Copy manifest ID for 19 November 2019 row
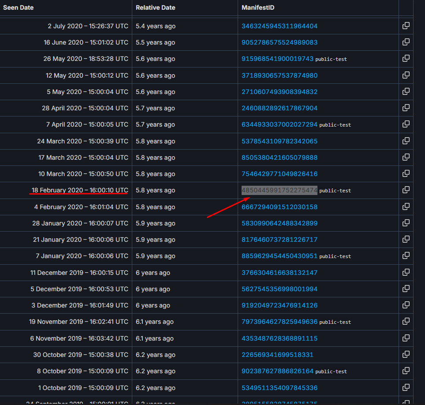This screenshot has width=425, height=405. (x=406, y=322)
